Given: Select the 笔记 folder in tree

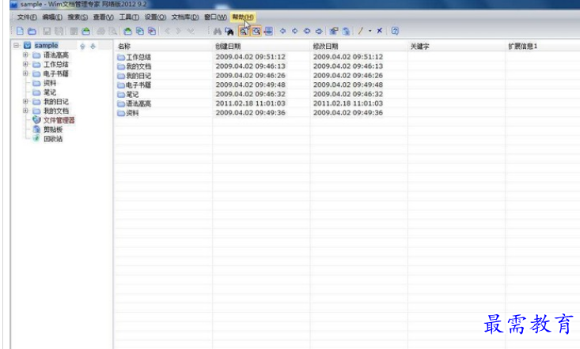Looking at the screenshot, I should pos(50,92).
